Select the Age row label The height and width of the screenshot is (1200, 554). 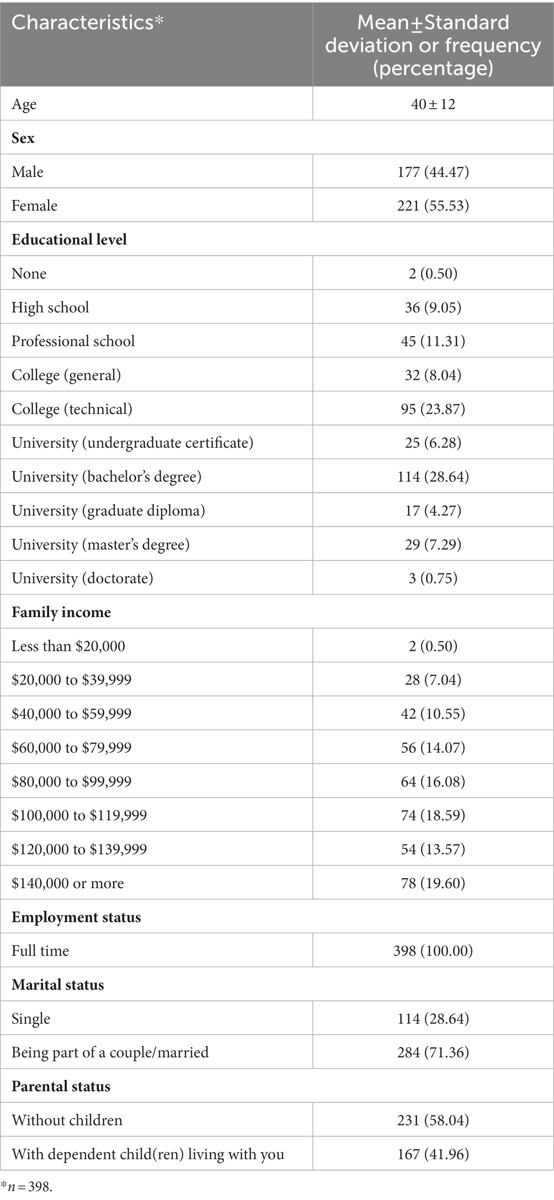(24, 104)
